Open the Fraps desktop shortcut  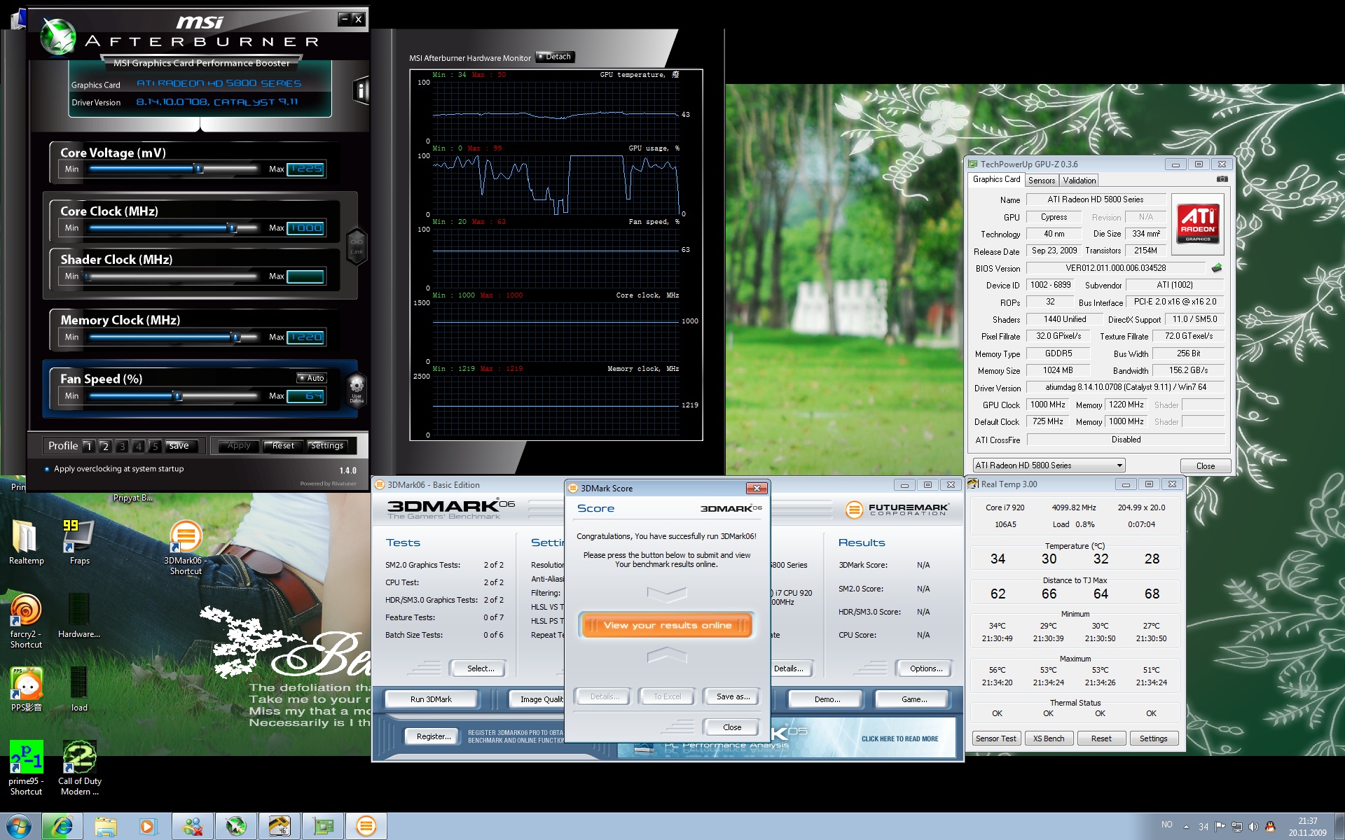click(x=79, y=542)
